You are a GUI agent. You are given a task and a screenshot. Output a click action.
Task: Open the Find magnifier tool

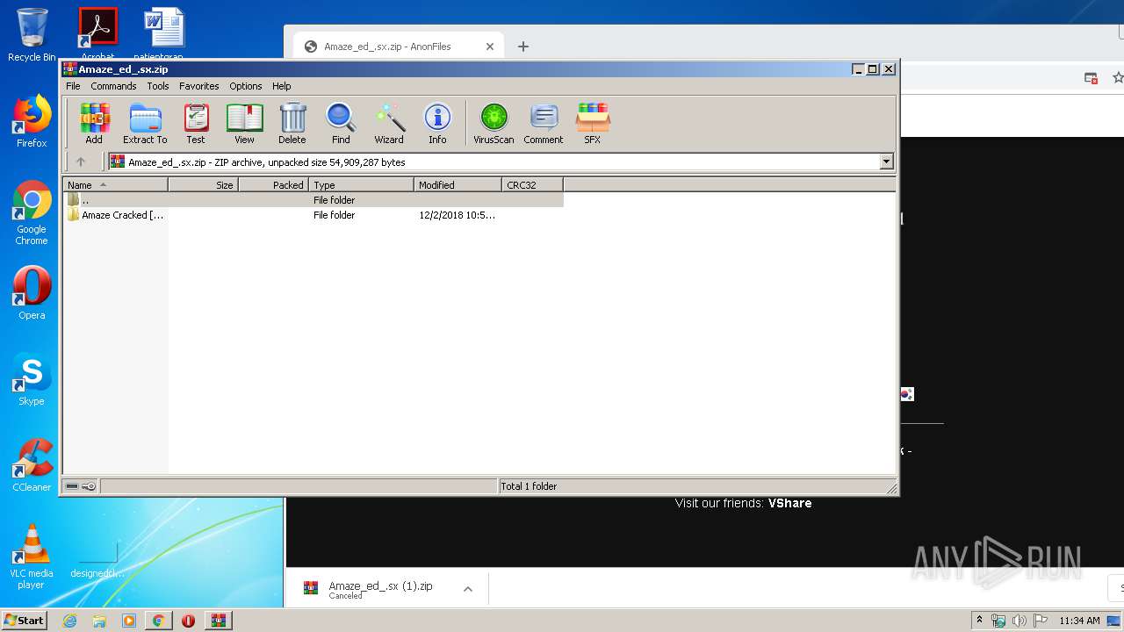[x=341, y=123]
